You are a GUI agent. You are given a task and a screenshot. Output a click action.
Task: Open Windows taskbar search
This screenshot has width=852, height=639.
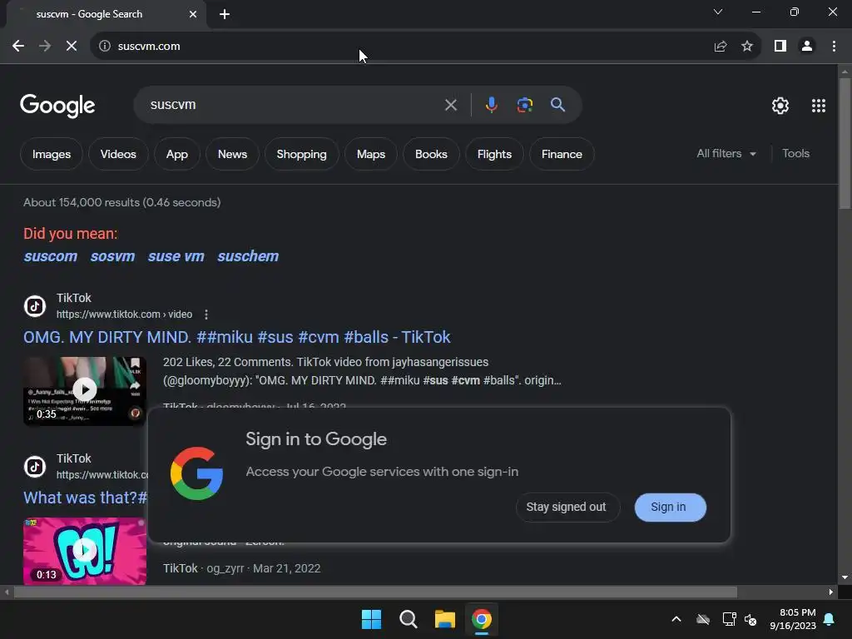(x=408, y=619)
